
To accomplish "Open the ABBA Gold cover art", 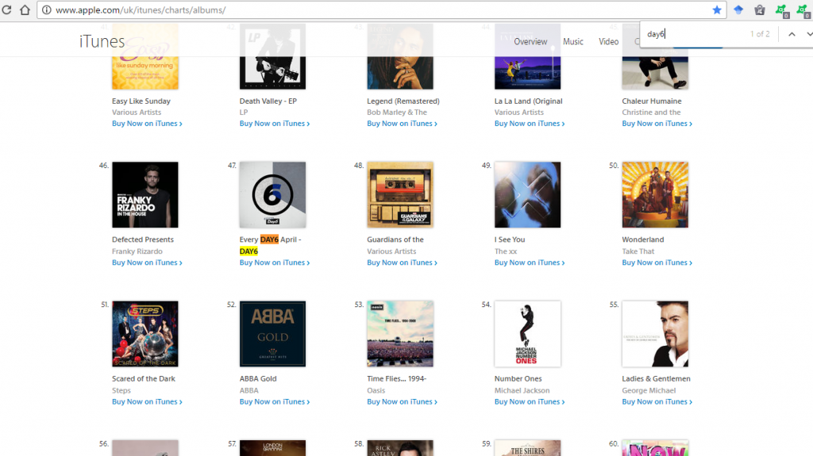I will (x=273, y=334).
